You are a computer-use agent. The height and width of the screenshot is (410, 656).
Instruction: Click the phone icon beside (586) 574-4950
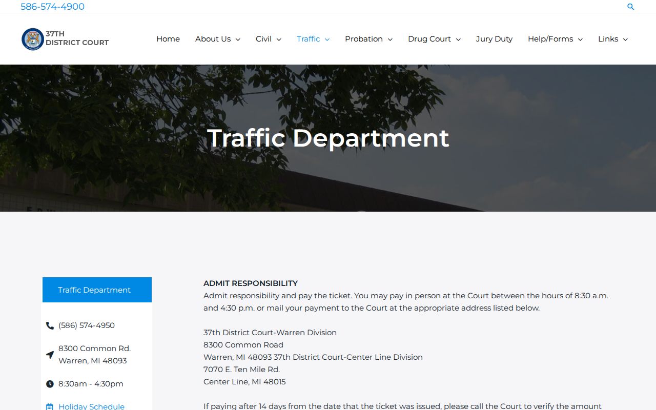pos(50,325)
